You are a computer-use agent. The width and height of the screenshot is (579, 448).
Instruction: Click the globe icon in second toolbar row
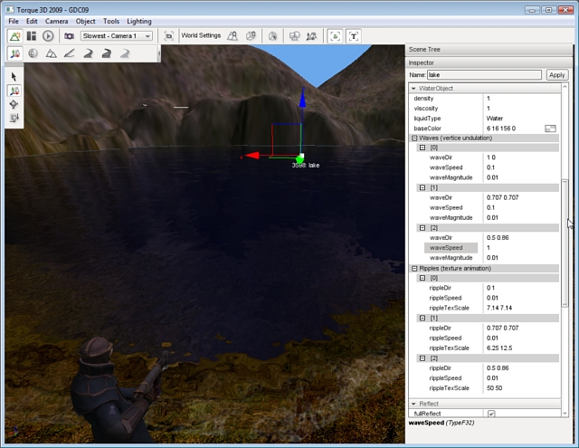point(33,53)
